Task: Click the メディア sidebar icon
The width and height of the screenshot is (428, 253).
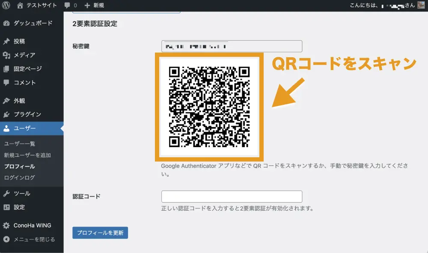Action: point(6,55)
